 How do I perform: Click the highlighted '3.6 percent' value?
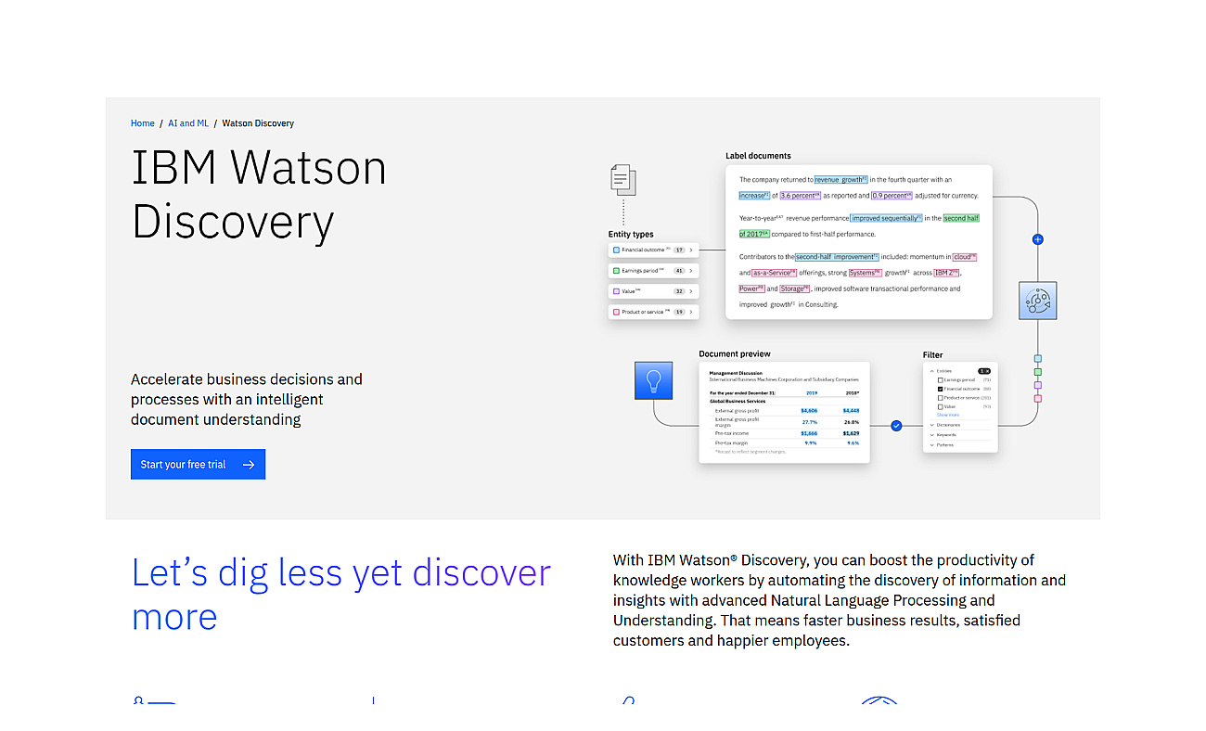pos(801,196)
